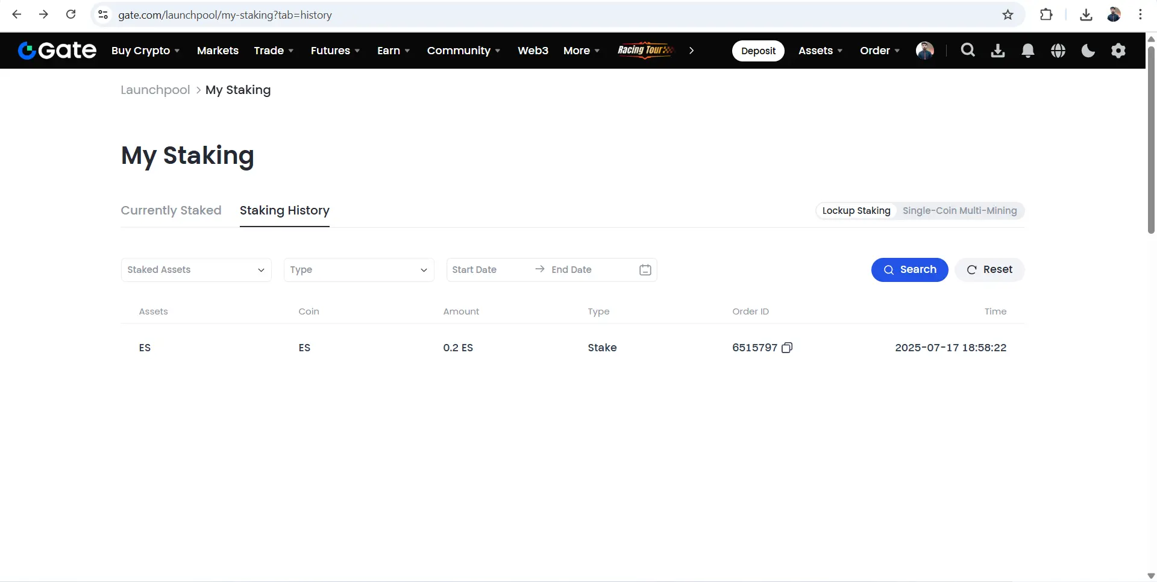Click the Gate logo
1157x582 pixels.
click(57, 51)
